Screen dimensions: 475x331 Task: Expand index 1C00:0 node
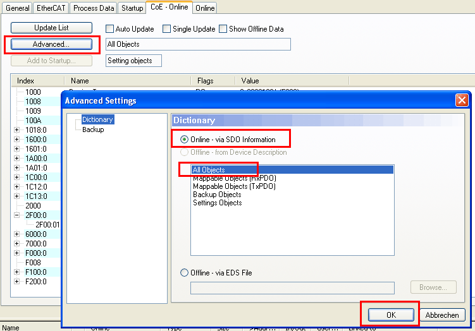(16, 178)
